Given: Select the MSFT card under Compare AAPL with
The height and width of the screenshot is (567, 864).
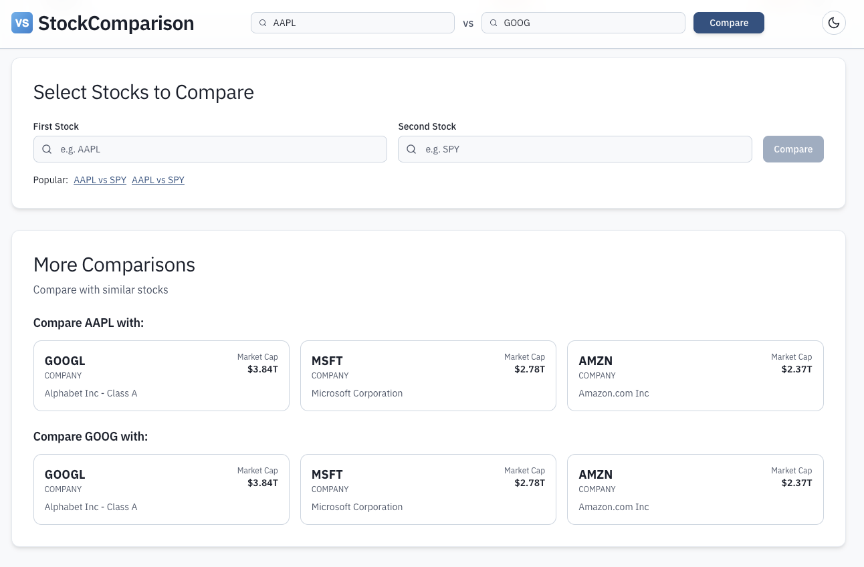Looking at the screenshot, I should (428, 375).
